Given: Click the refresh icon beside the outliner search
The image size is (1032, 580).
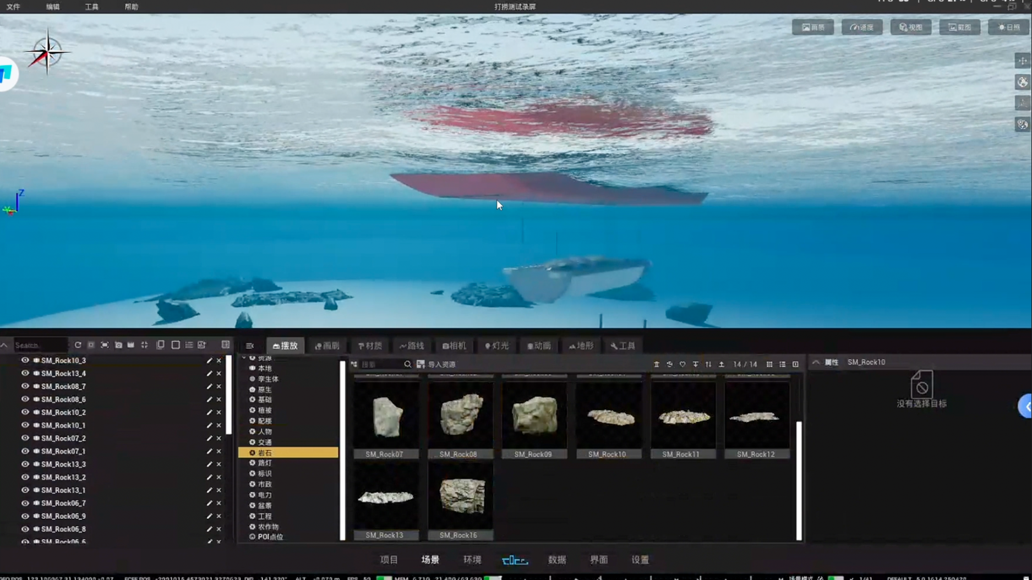Looking at the screenshot, I should tap(78, 345).
